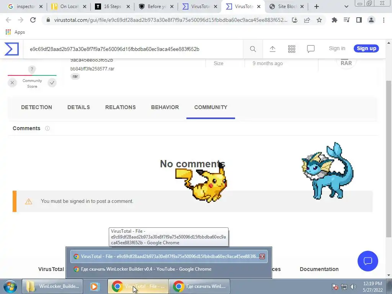Viewport: 392px width, 294px height.
Task: Open the Apps shortcut in the bookmarks bar
Action: point(15,32)
